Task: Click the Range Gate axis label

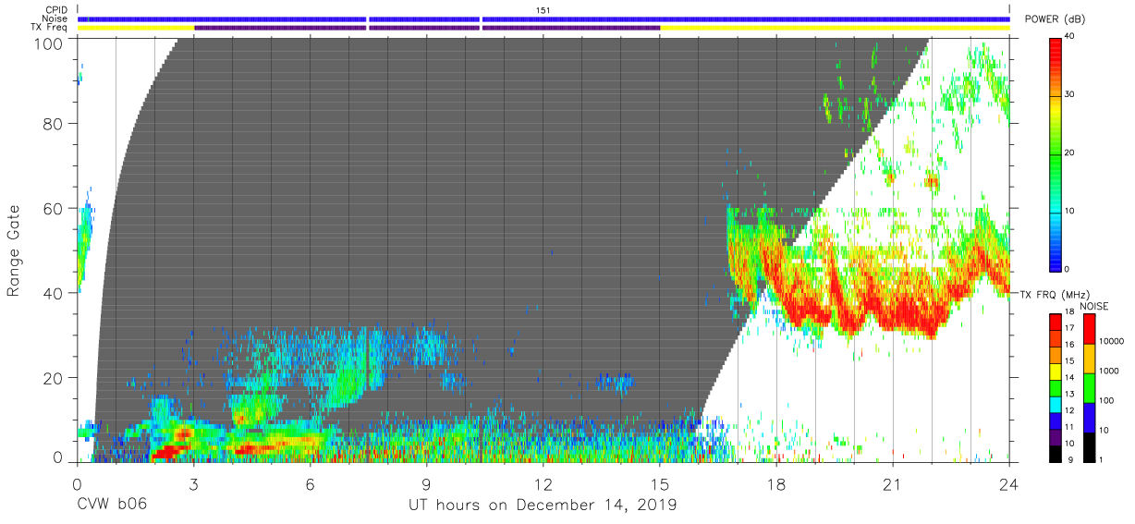Action: (x=14, y=250)
